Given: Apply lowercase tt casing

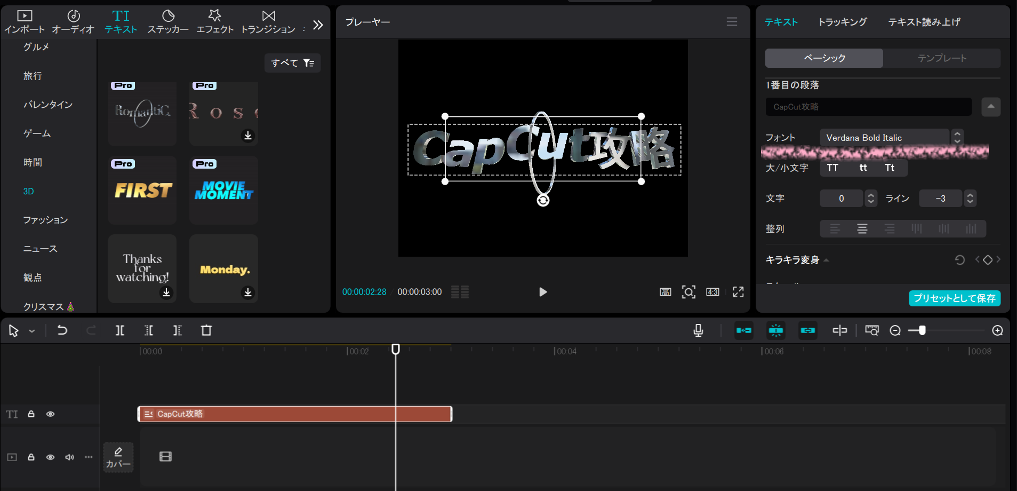Looking at the screenshot, I should pos(863,168).
